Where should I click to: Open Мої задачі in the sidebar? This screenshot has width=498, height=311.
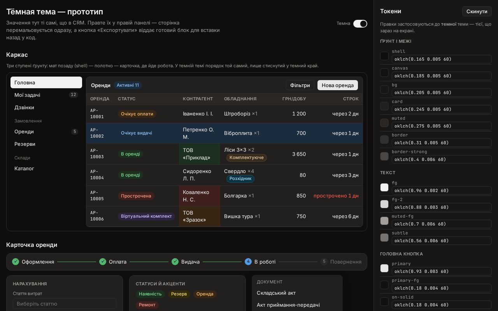point(46,95)
